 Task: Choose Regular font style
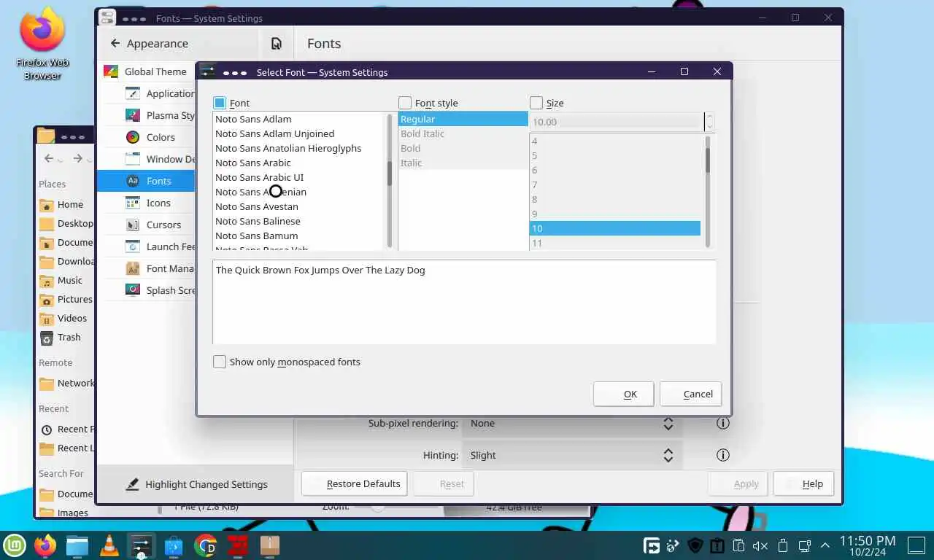pos(463,119)
